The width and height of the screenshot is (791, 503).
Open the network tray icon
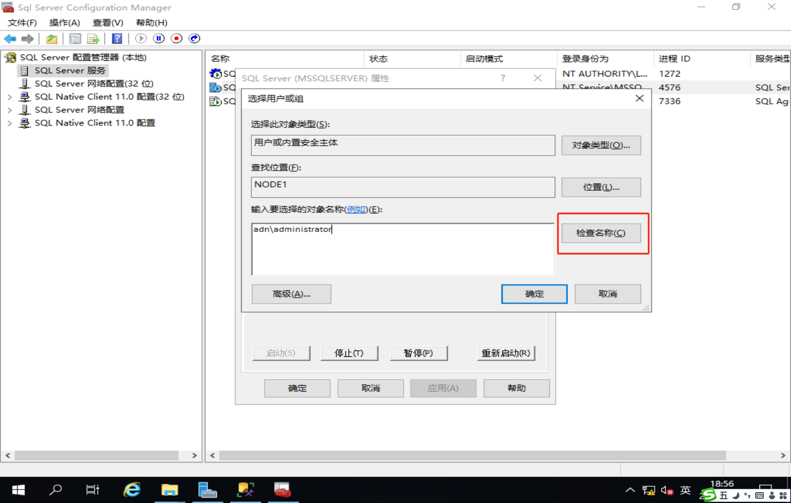pyautogui.click(x=649, y=490)
